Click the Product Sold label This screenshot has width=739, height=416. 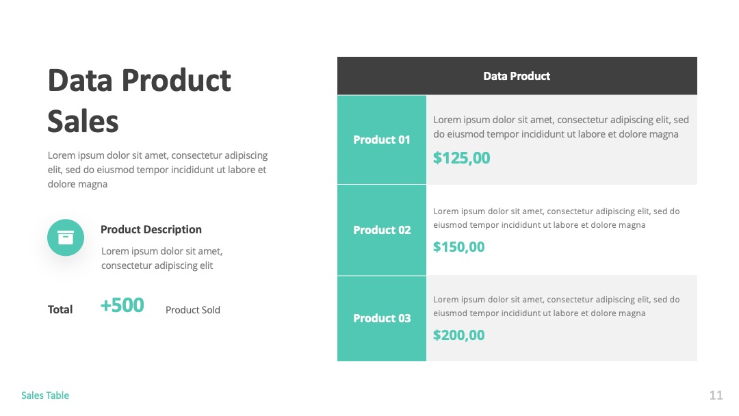click(193, 310)
